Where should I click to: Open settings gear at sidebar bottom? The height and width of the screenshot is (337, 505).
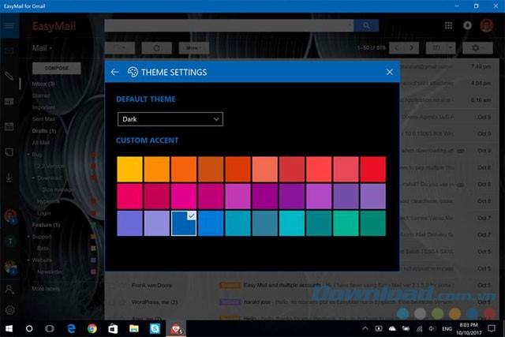point(9,310)
